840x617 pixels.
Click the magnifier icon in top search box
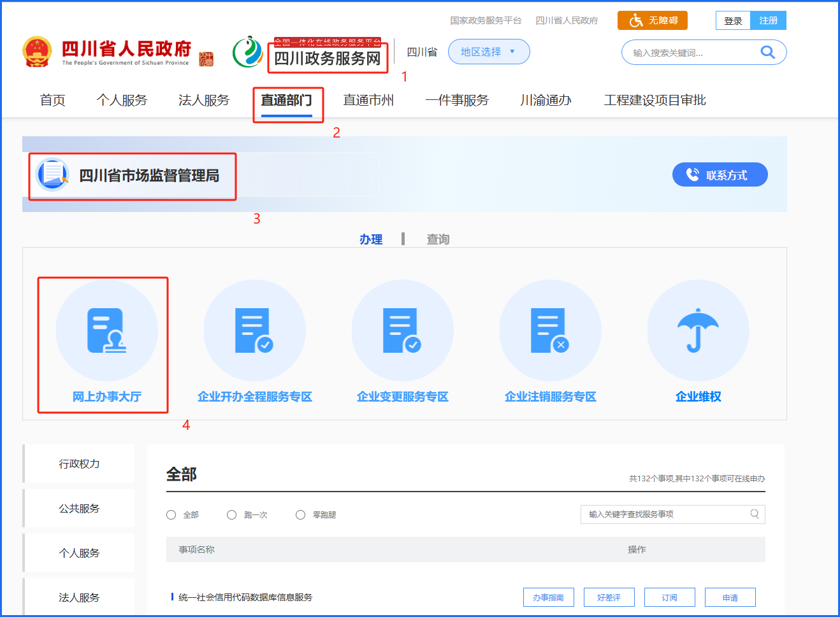point(767,52)
